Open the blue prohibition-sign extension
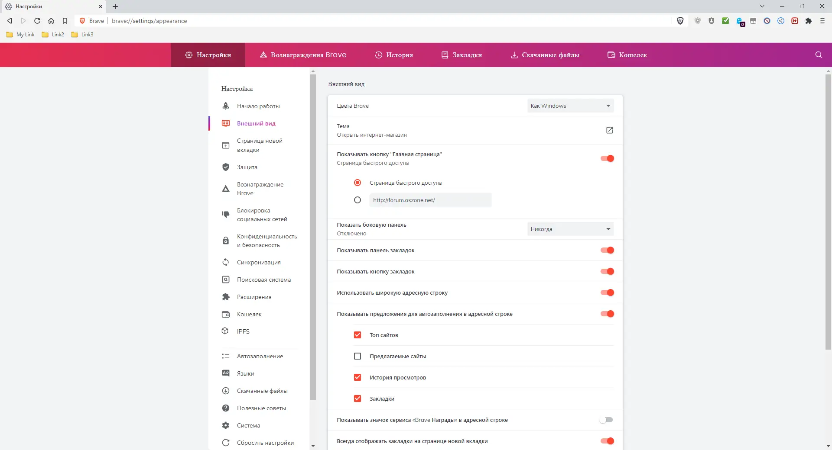This screenshot has width=832, height=450. click(767, 21)
